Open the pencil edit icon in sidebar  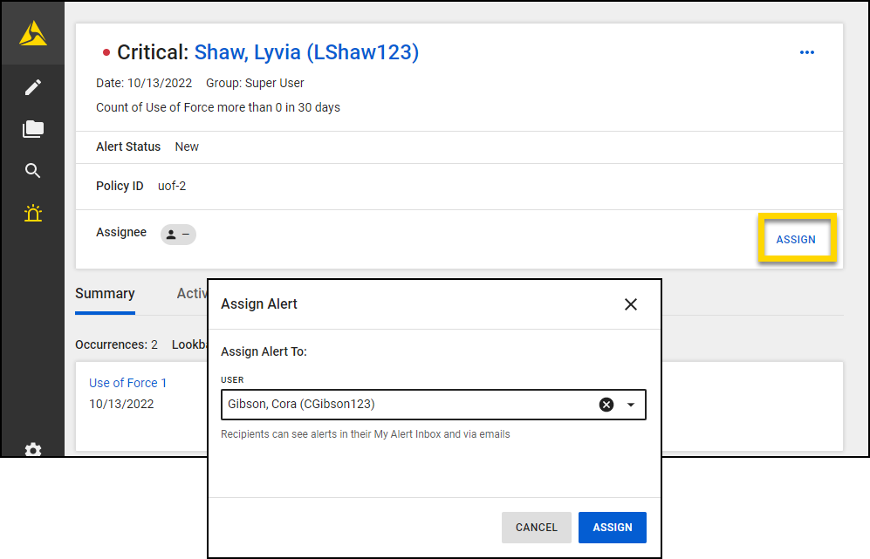33,87
